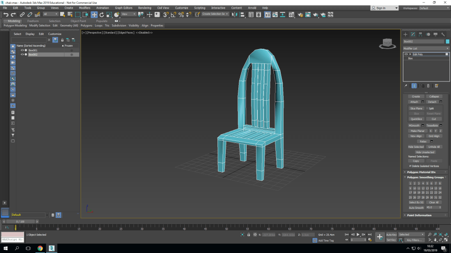Open the Rendering menu
This screenshot has height=253, width=451.
pyautogui.click(x=144, y=8)
